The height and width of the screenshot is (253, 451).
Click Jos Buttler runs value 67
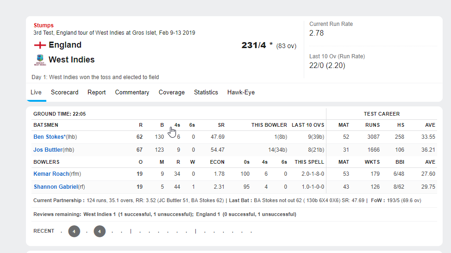(x=139, y=149)
